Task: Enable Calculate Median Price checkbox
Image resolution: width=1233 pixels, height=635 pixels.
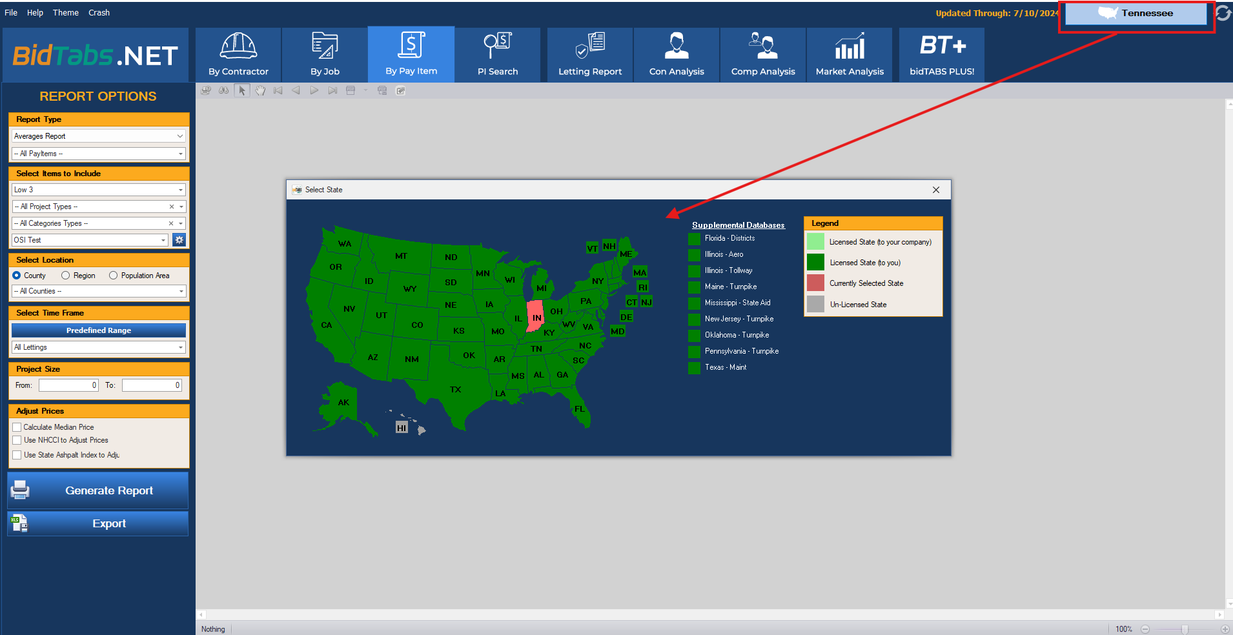Action: (17, 427)
